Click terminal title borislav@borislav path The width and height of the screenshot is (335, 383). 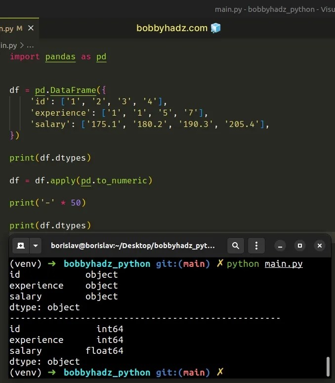pyautogui.click(x=133, y=246)
